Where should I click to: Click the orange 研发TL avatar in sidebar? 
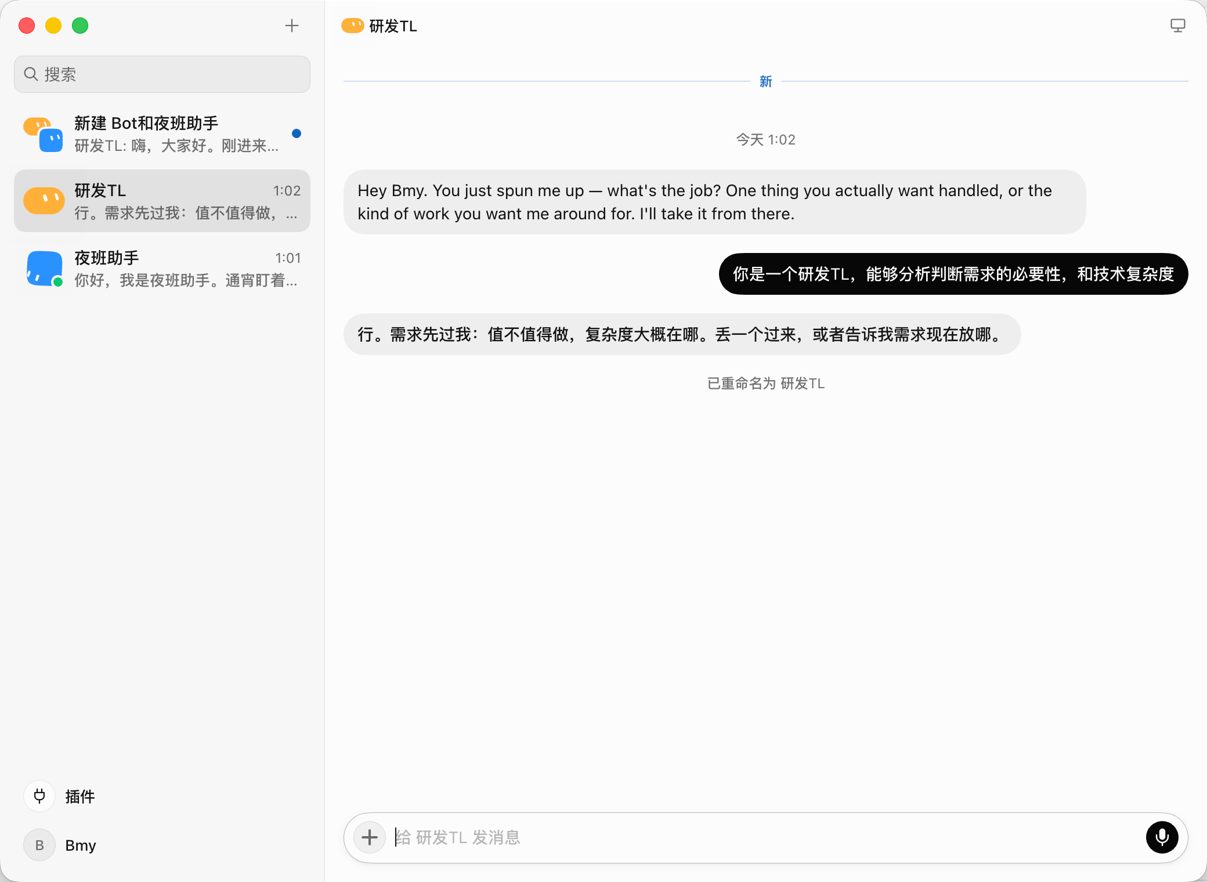pos(44,201)
